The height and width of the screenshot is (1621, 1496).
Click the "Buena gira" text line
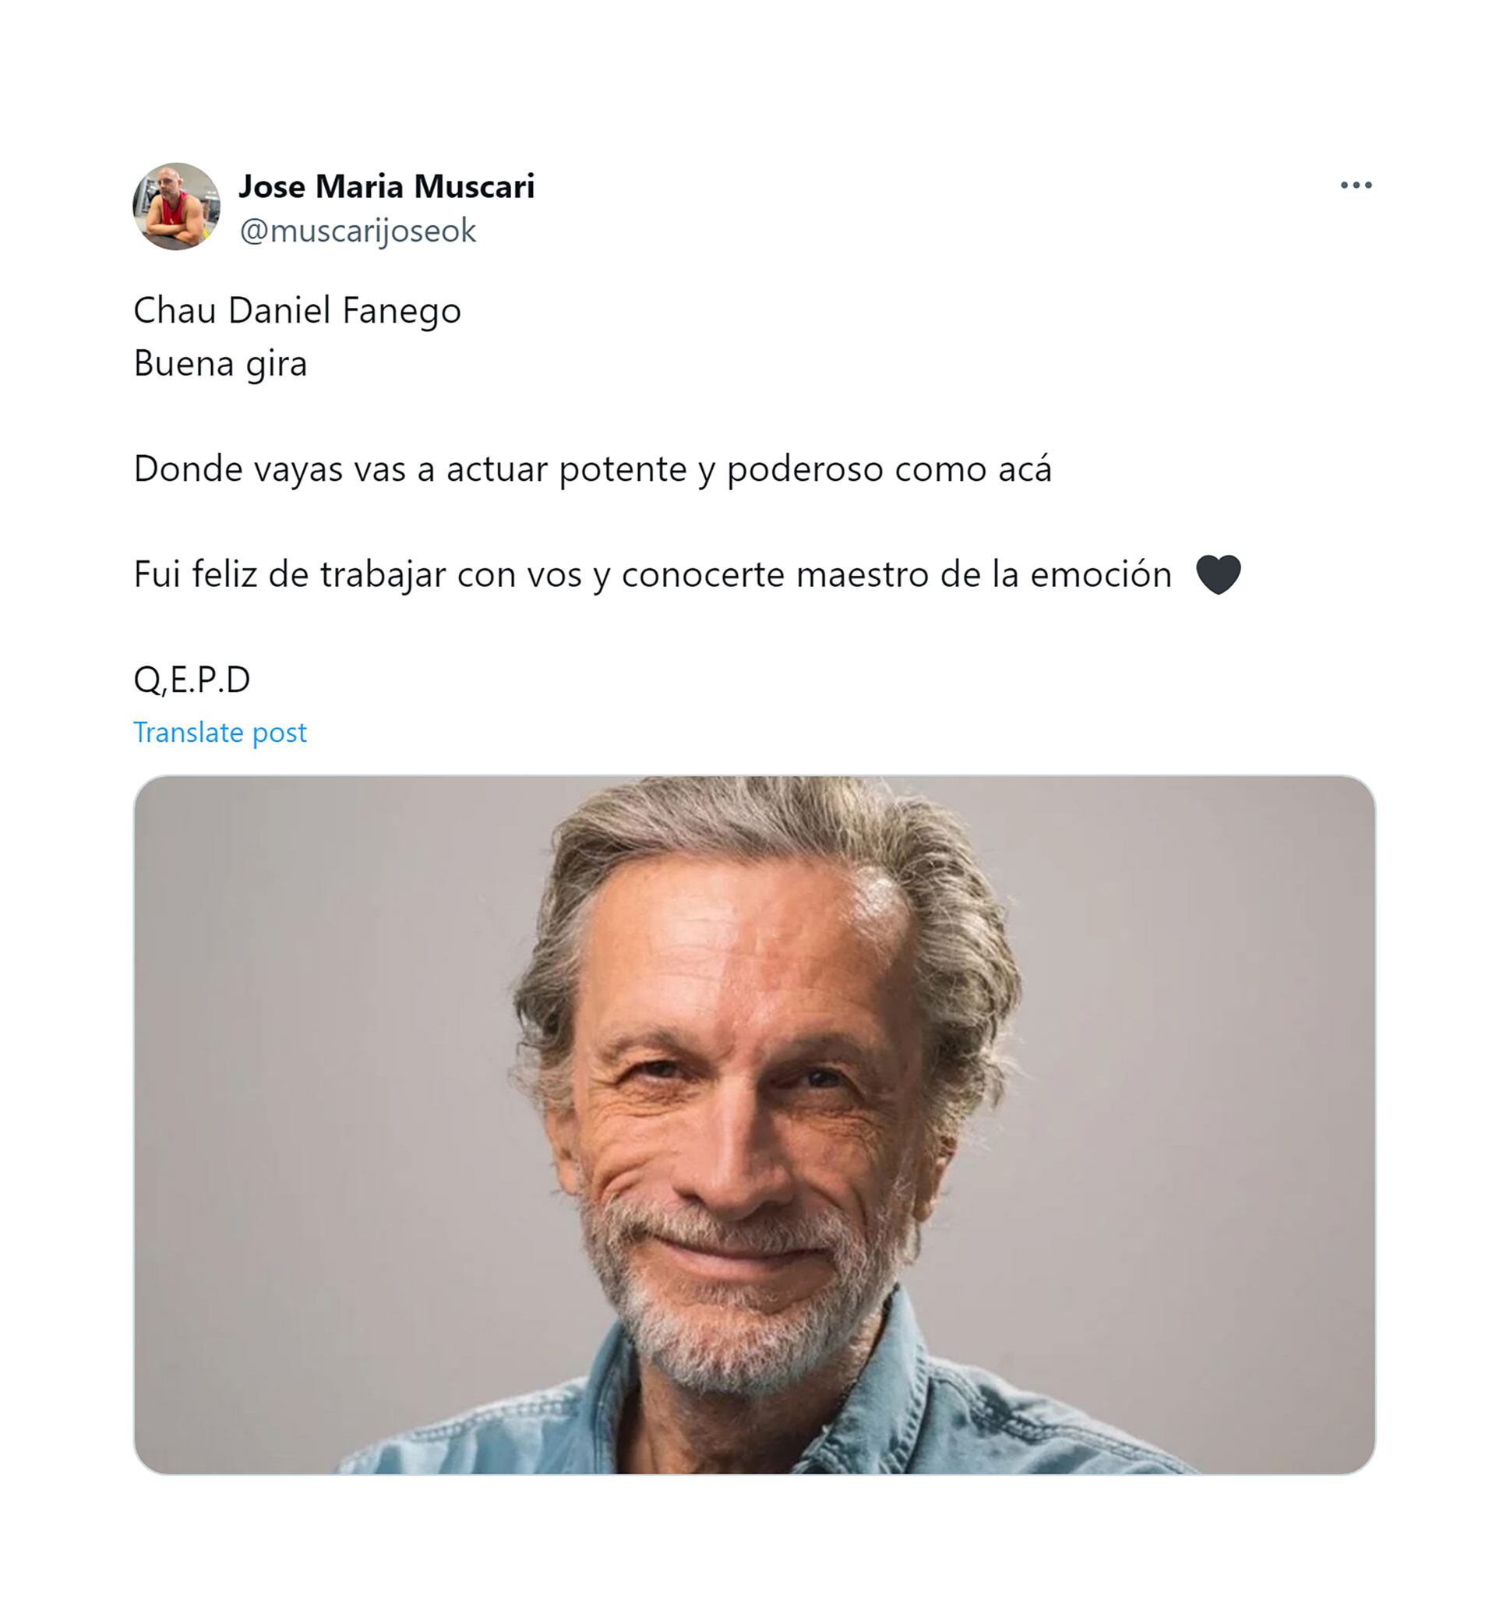coord(221,363)
